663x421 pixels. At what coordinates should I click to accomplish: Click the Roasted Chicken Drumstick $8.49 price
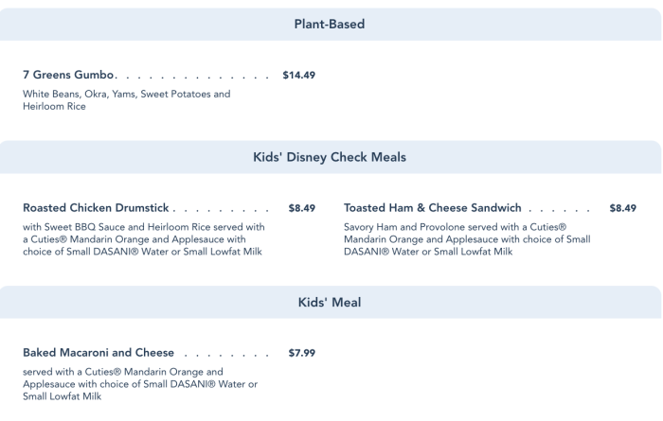click(x=302, y=208)
